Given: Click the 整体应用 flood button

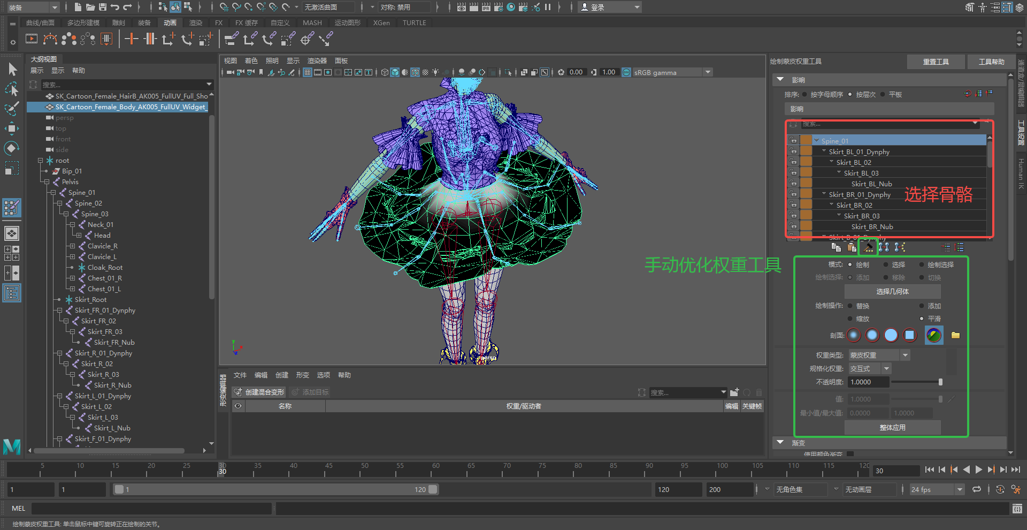Looking at the screenshot, I should pos(892,427).
